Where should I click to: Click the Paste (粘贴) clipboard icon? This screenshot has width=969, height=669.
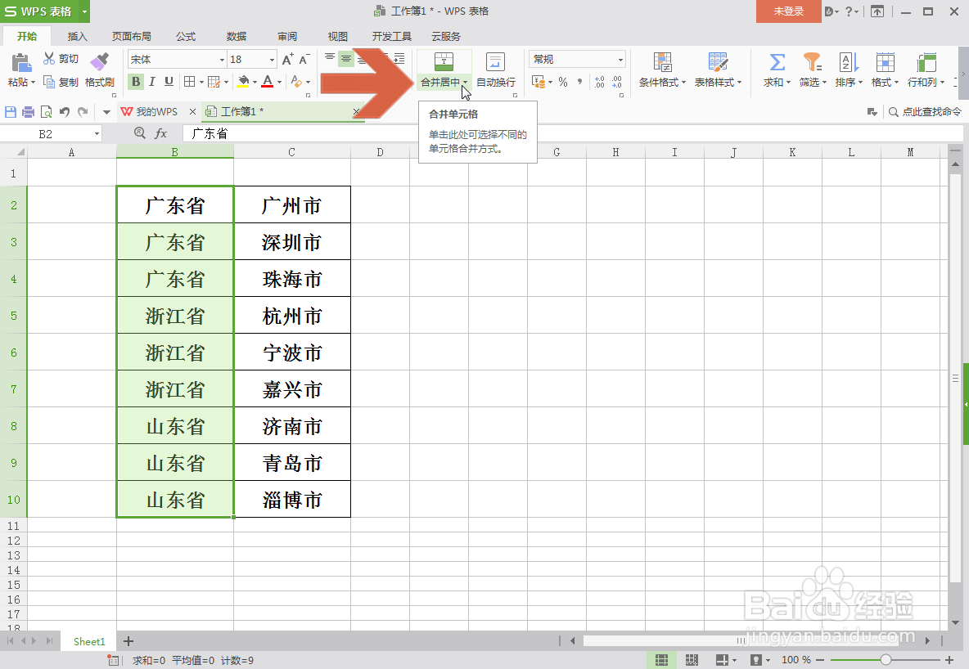click(x=21, y=62)
